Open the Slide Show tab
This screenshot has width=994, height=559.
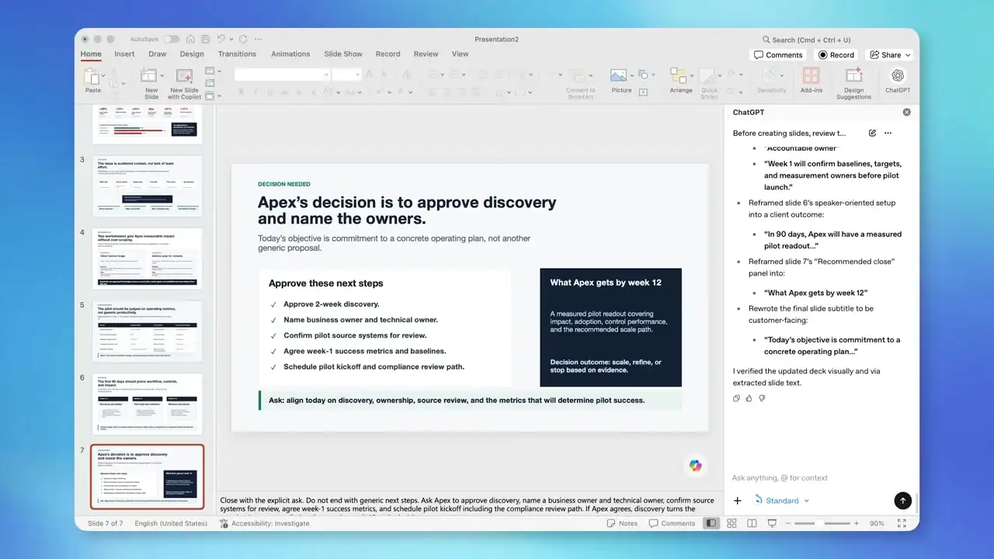tap(343, 54)
